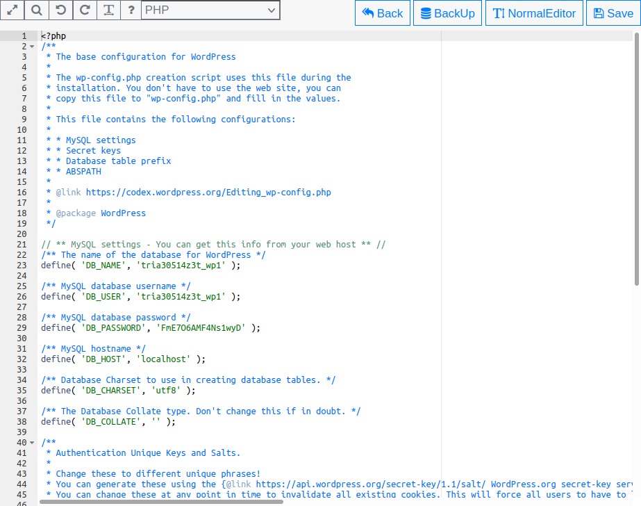
Task: Click the Back button
Action: click(x=382, y=13)
